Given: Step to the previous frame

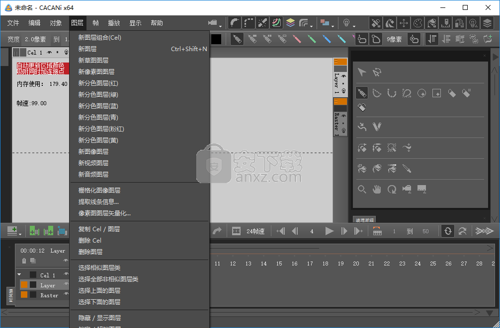Looking at the screenshot, I should (x=295, y=231).
